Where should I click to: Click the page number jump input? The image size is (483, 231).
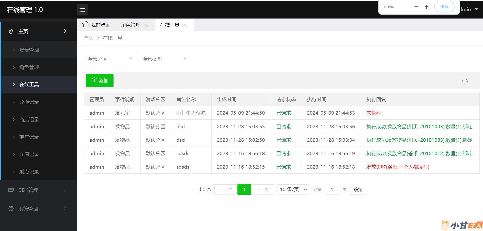pos(332,189)
